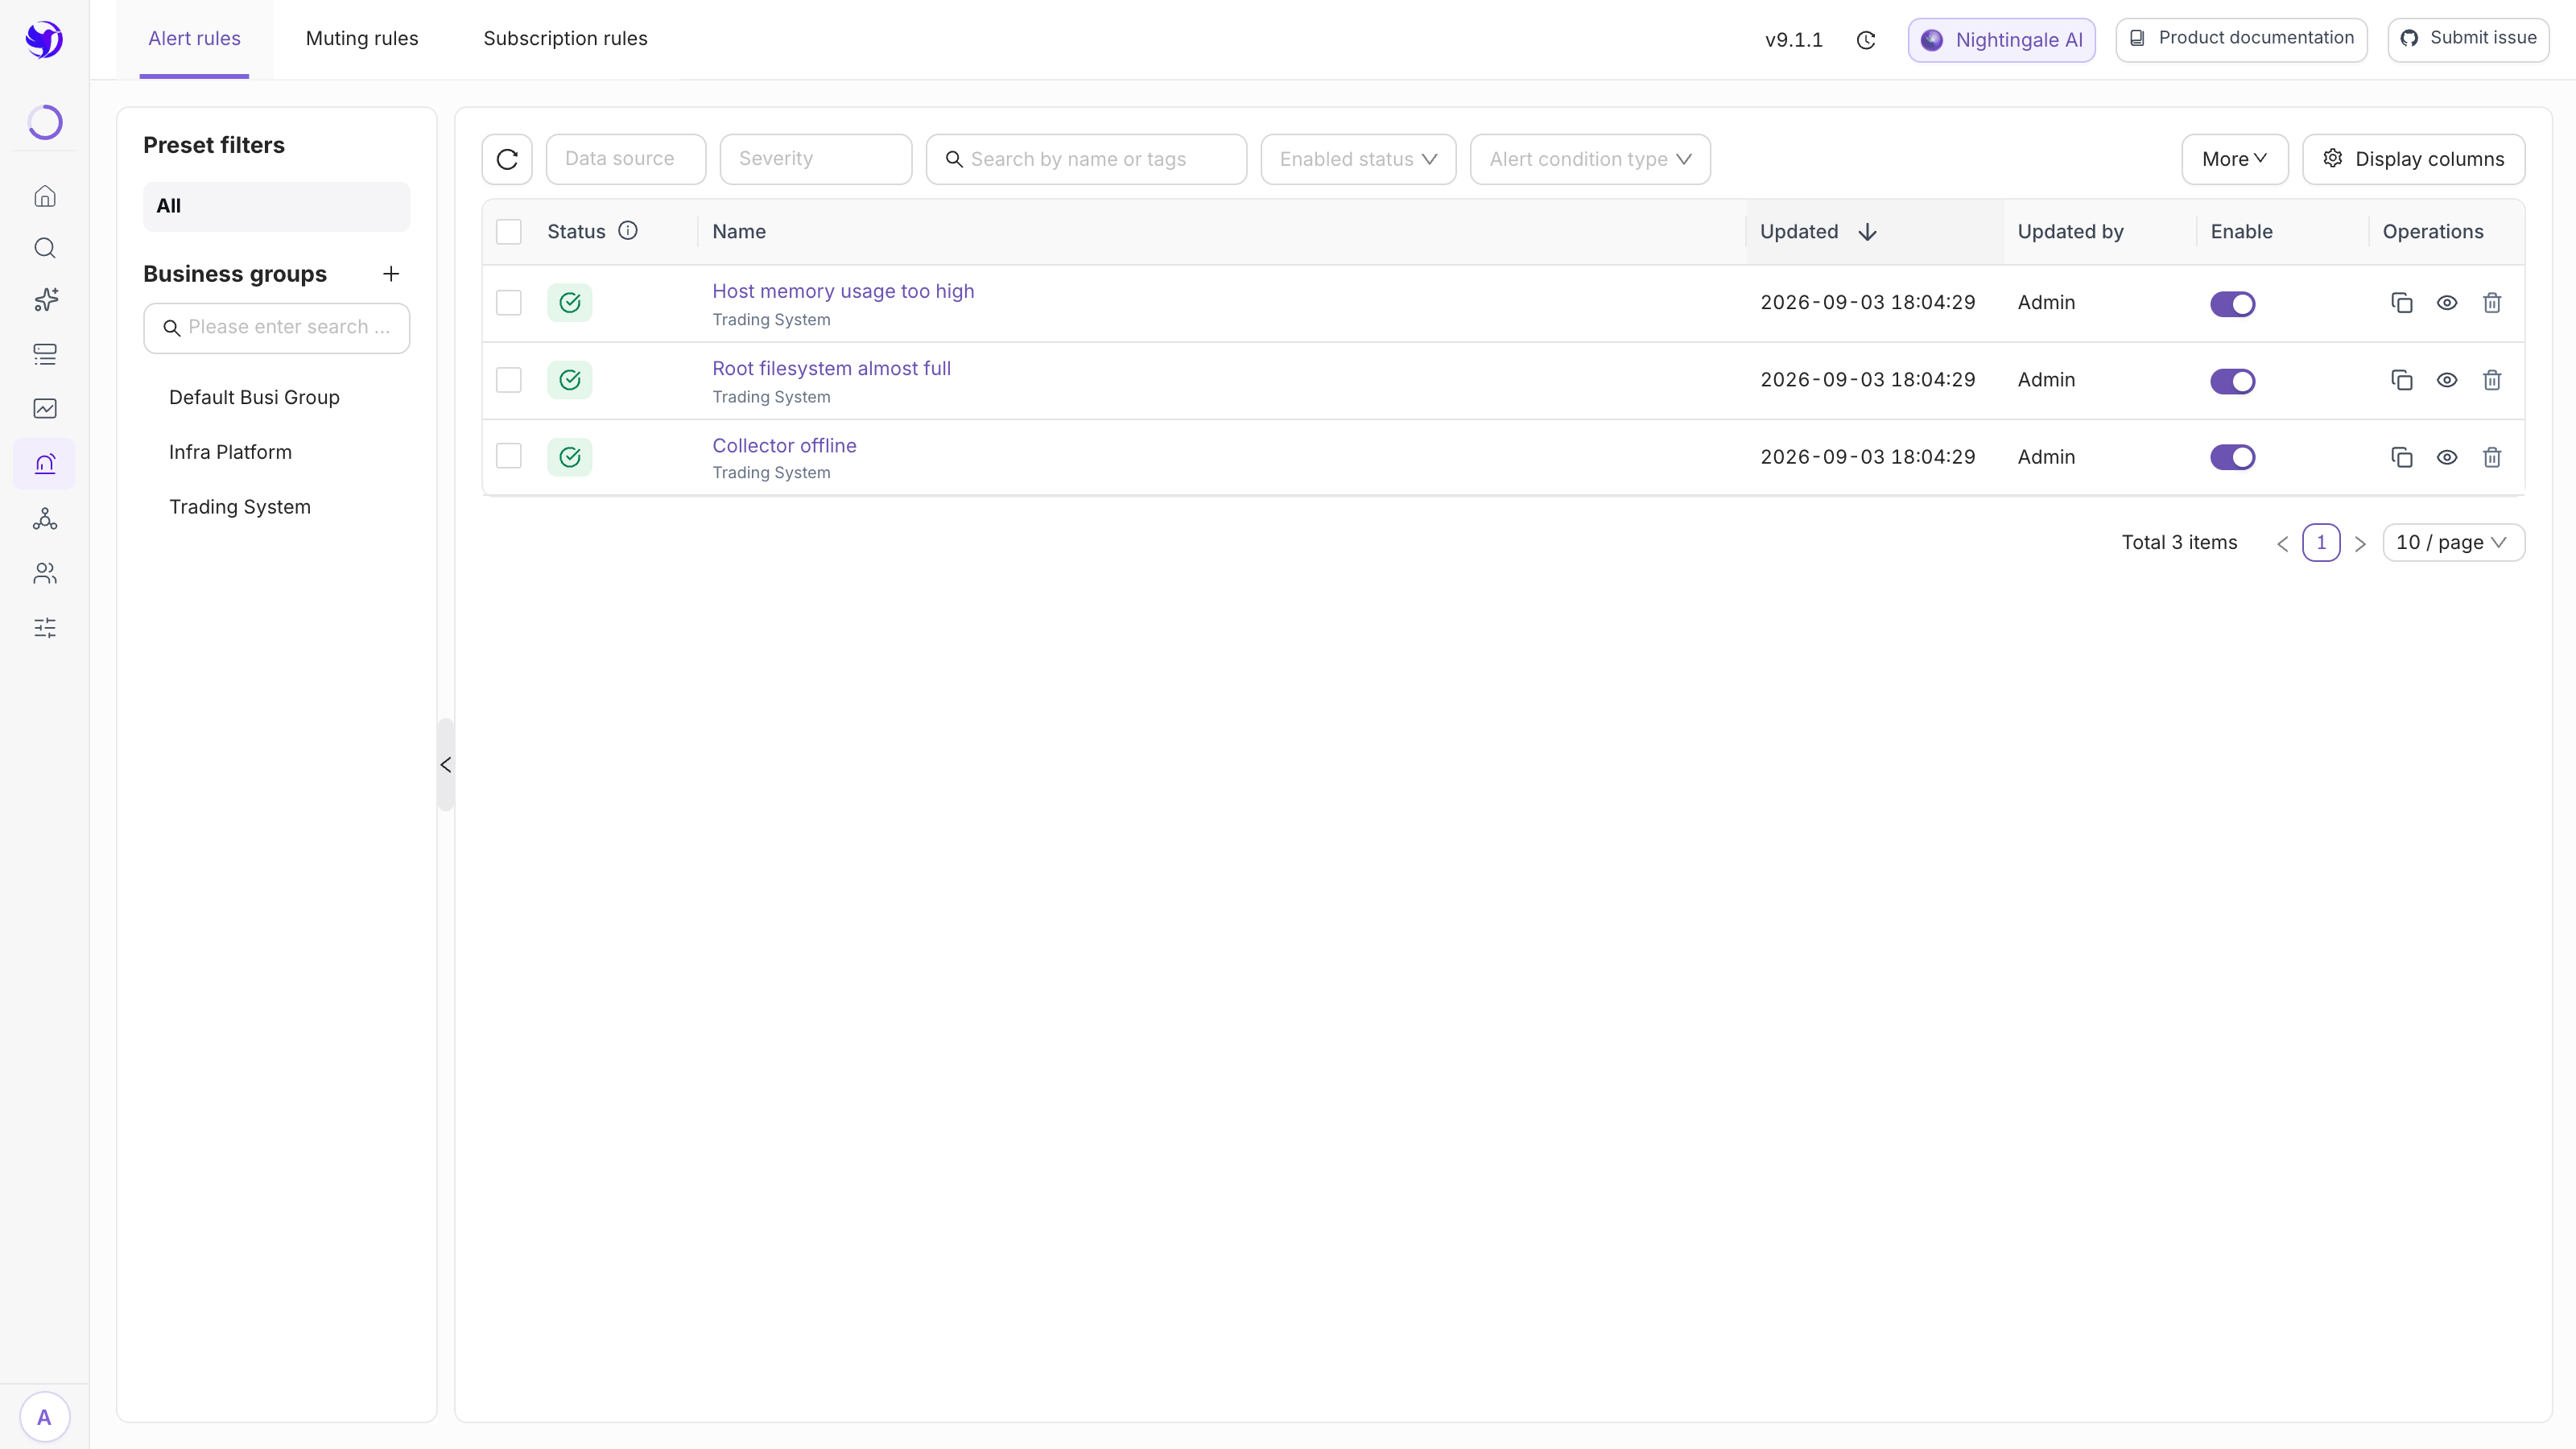The width and height of the screenshot is (2576, 1449).
Task: Clone the Host memory usage too high rule
Action: pos(2402,303)
